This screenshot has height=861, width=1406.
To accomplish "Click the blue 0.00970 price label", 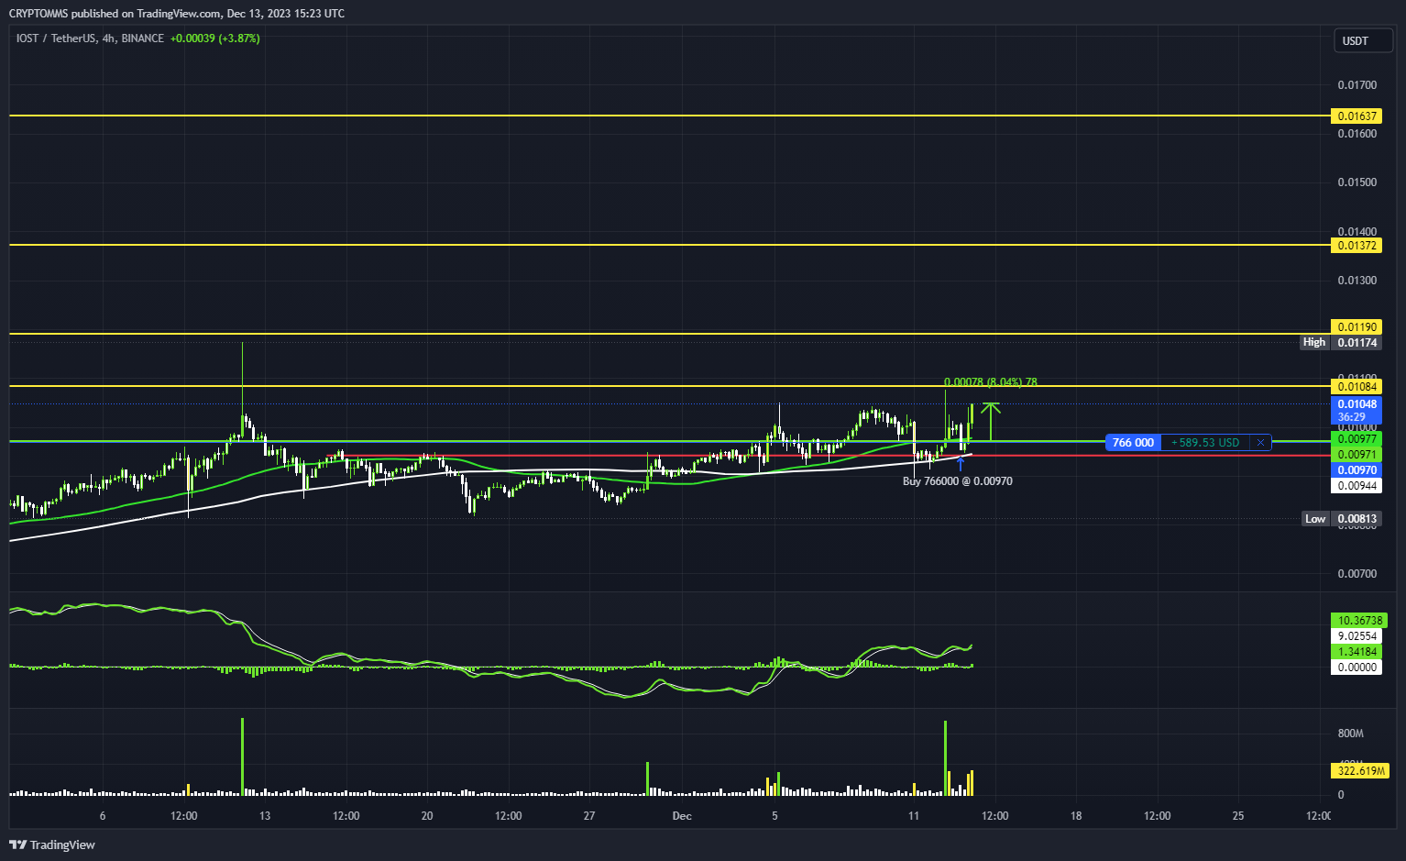I will [x=1357, y=470].
